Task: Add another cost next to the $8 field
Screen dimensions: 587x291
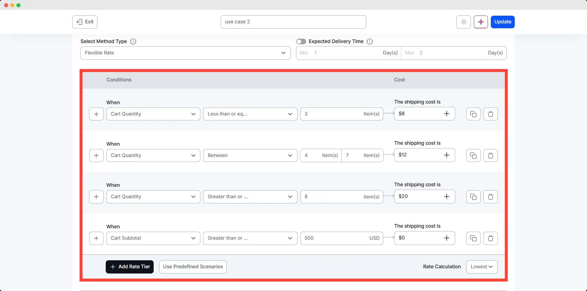Action: pos(447,113)
